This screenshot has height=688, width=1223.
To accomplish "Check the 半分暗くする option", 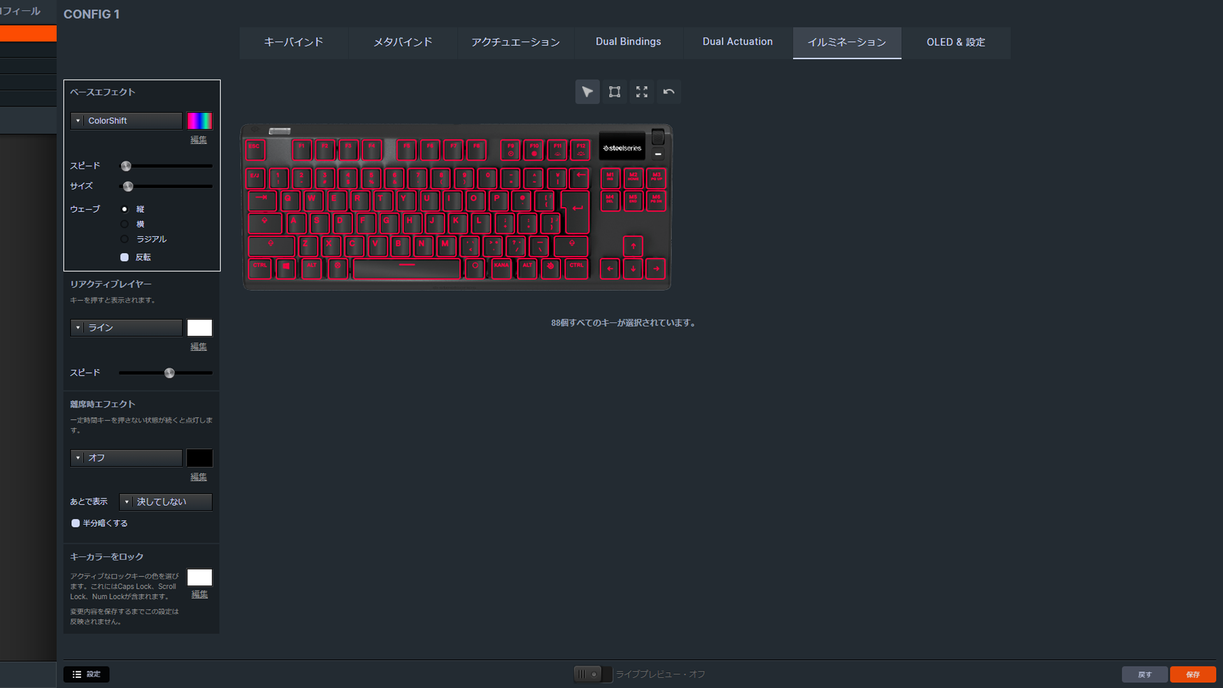I will (76, 523).
